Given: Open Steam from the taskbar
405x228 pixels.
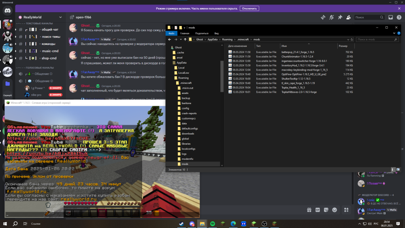Looking at the screenshot, I should [x=181, y=224].
